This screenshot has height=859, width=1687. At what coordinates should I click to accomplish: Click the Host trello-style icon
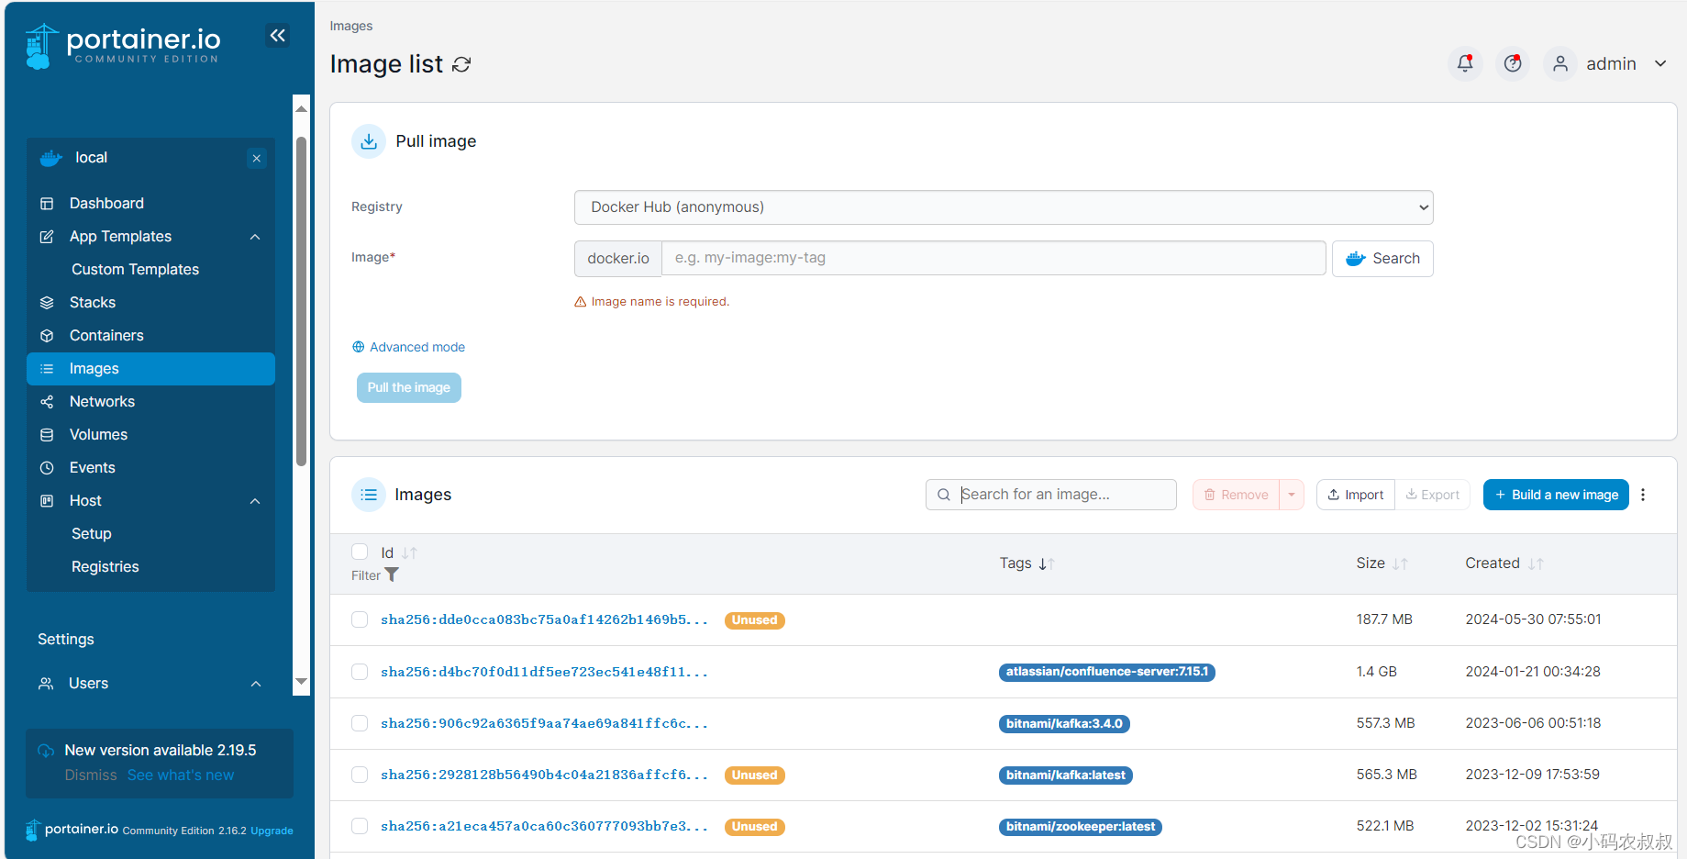point(47,501)
